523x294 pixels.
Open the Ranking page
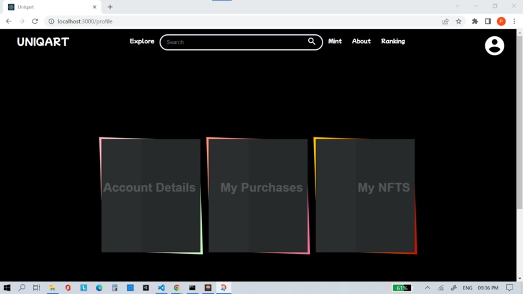(393, 41)
